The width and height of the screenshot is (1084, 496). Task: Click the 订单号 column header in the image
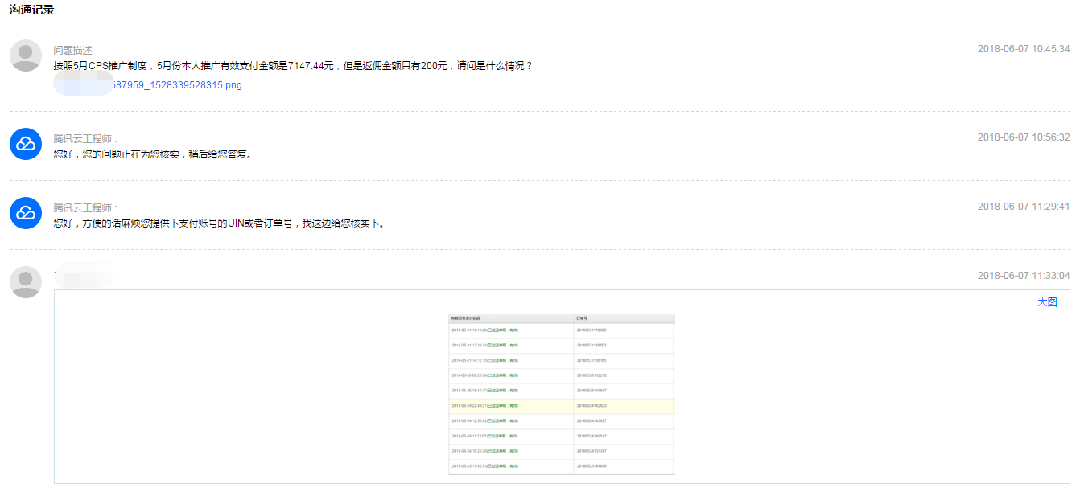(x=583, y=318)
